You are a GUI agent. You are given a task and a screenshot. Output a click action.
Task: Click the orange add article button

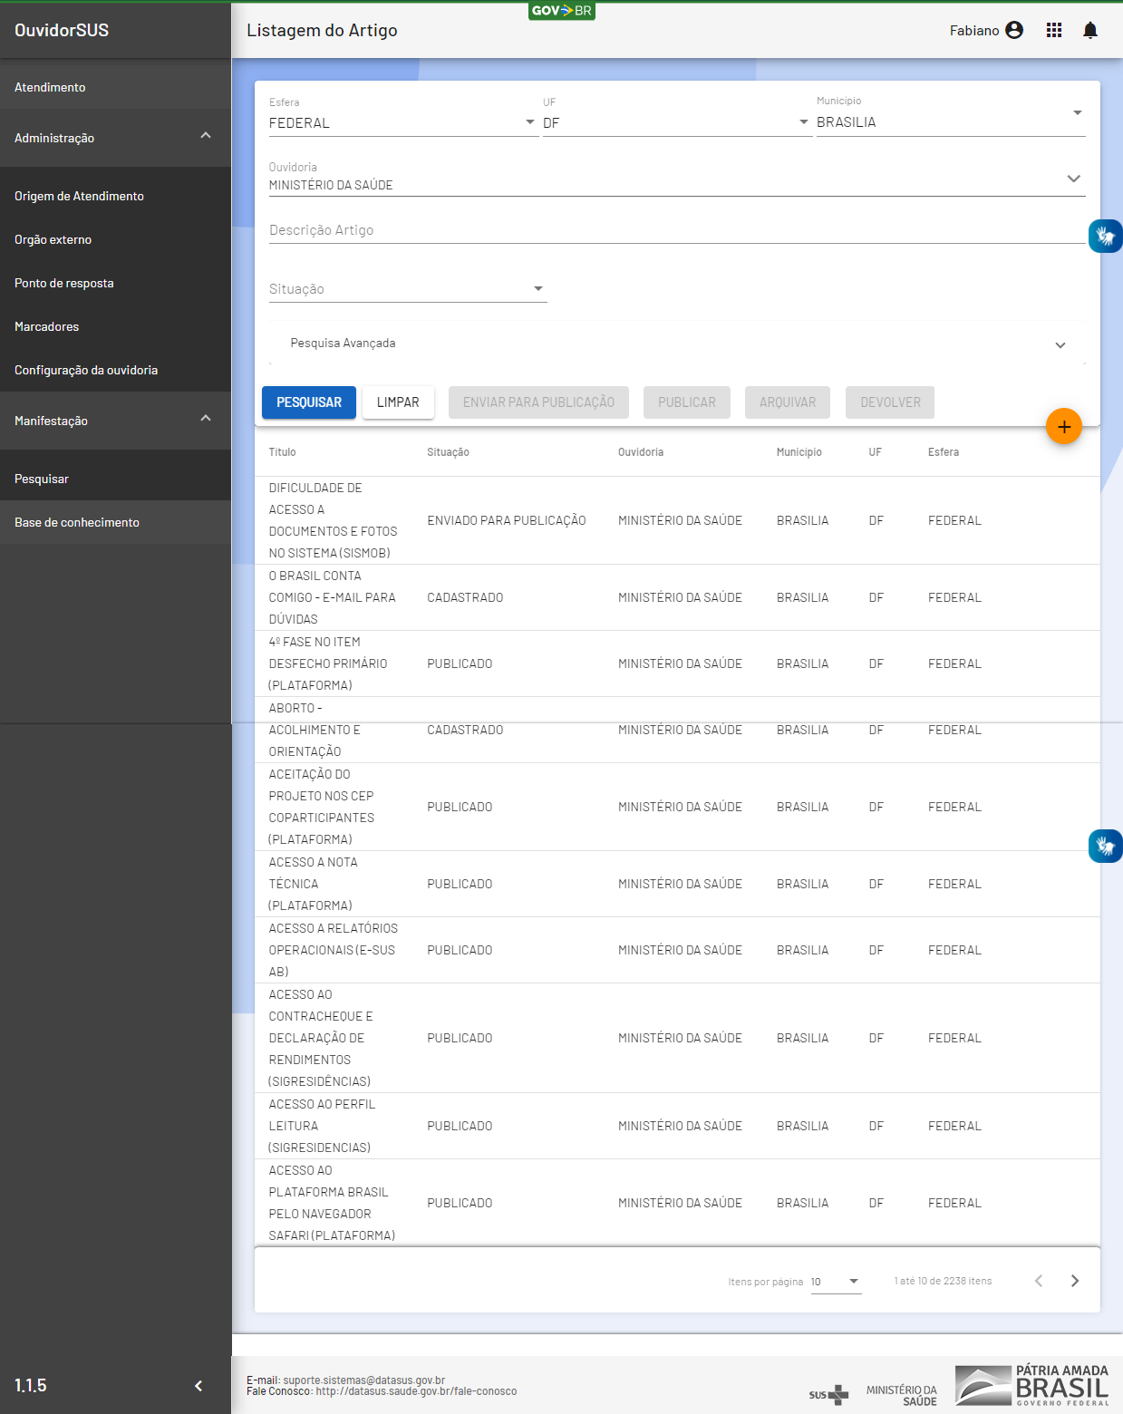[x=1063, y=427]
